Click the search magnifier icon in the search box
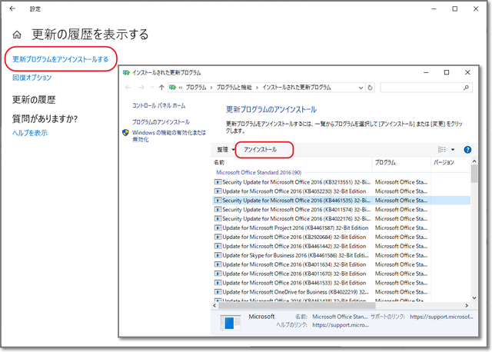The width and height of the screenshot is (492, 352). click(x=466, y=88)
